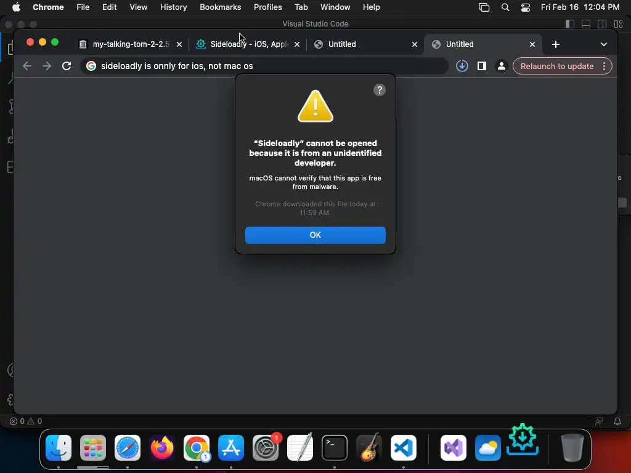Toggle VS Code bottom panel layout icon
This screenshot has height=473, width=631.
(x=586, y=24)
